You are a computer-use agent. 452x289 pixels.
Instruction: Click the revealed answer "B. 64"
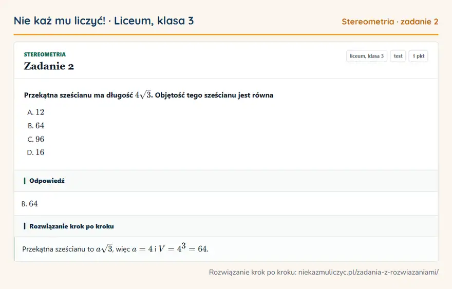click(x=30, y=204)
